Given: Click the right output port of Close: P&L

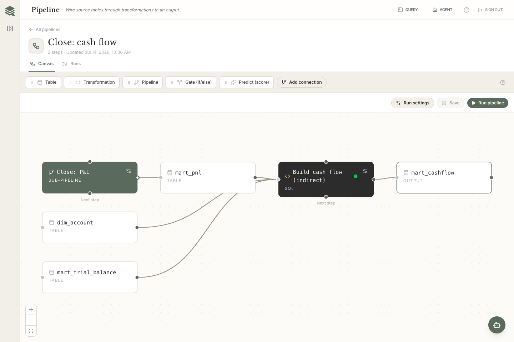Looking at the screenshot, I should click(137, 177).
